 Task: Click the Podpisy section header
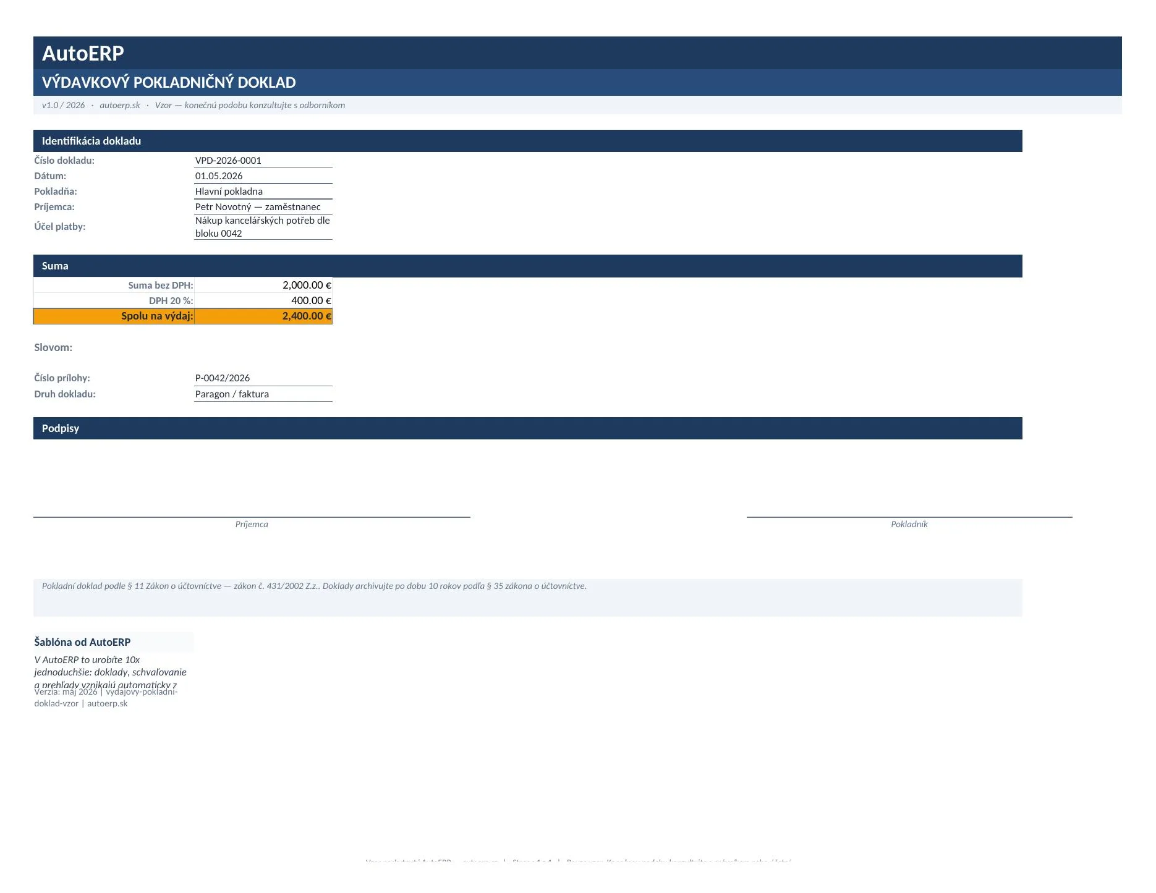(527, 428)
